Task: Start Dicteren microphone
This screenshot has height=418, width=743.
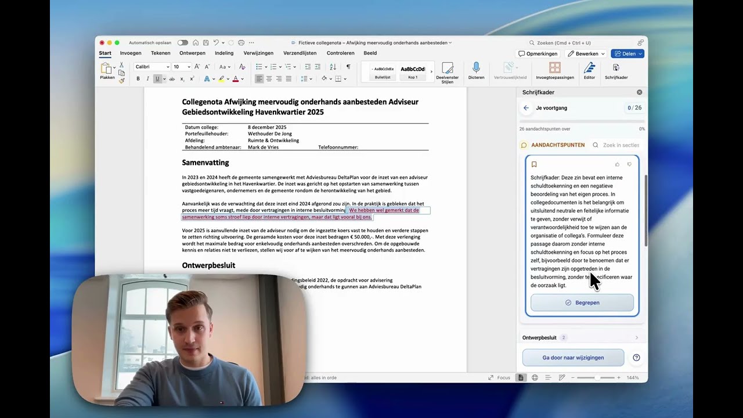Action: 476,71
